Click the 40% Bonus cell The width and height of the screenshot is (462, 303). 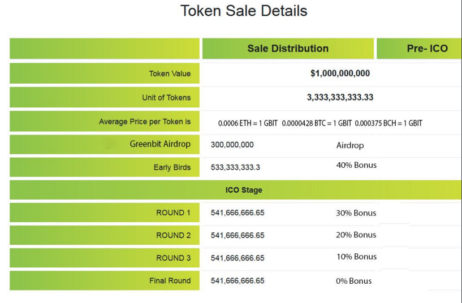[356, 166]
